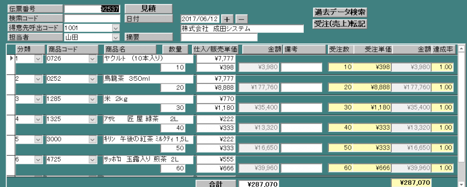Click the 見積 button
The height and width of the screenshot is (187, 467).
point(148,9)
